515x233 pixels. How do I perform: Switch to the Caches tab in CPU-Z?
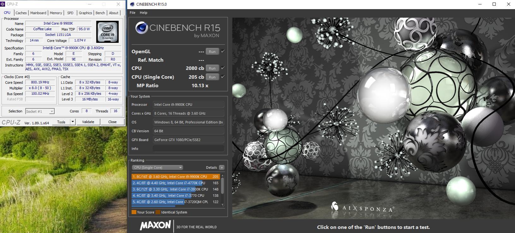tap(21, 13)
